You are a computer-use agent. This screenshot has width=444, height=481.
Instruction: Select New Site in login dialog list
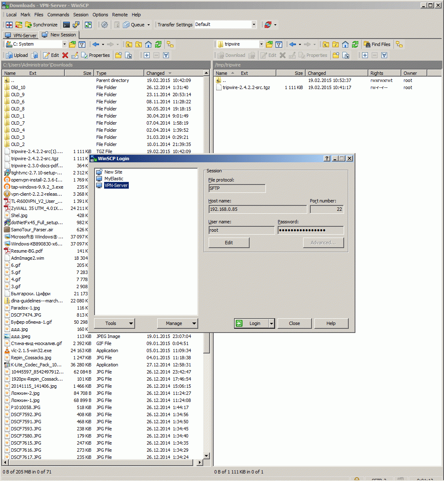[113, 172]
